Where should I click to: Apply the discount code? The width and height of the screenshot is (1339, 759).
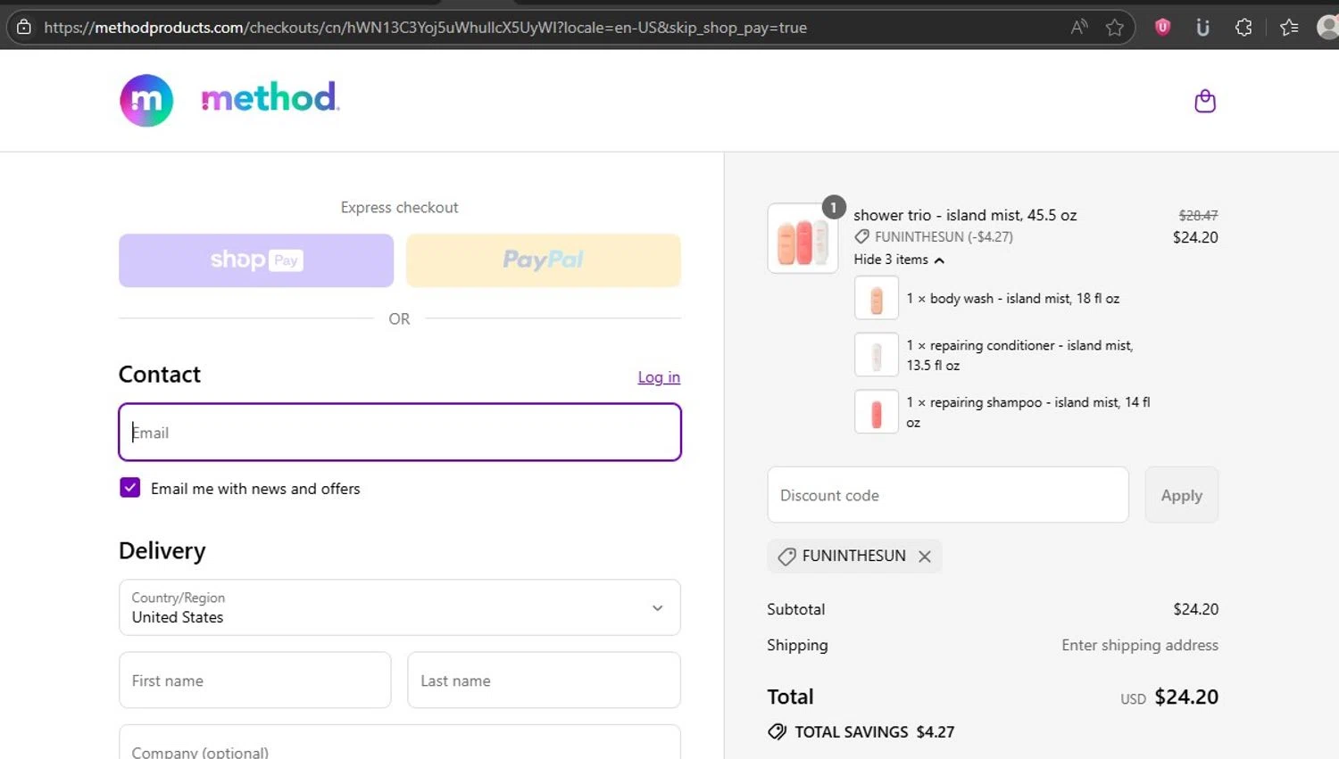point(1181,495)
